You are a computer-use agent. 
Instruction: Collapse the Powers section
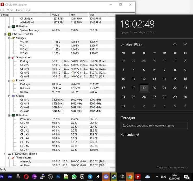click(x=9, y=81)
